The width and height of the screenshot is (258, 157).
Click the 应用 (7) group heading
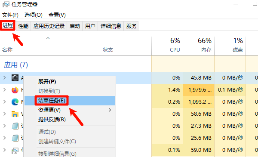16,65
